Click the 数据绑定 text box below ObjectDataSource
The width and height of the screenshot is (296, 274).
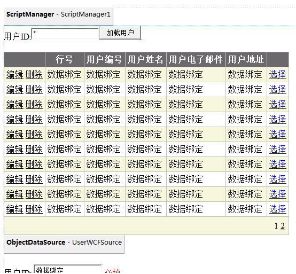67,269
